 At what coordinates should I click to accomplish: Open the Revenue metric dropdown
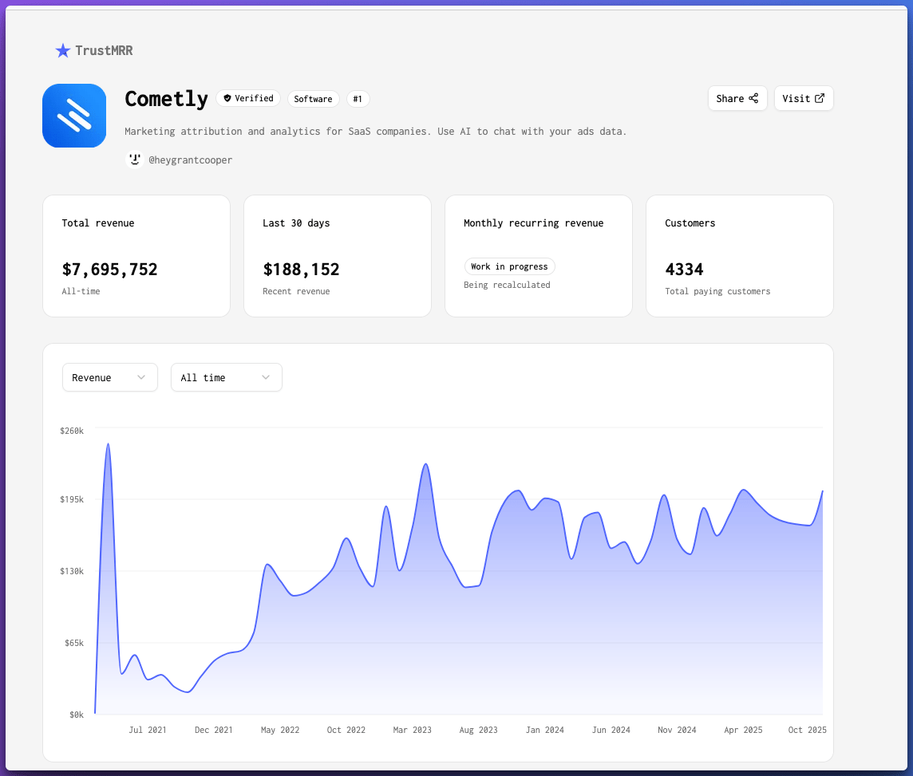coord(110,377)
